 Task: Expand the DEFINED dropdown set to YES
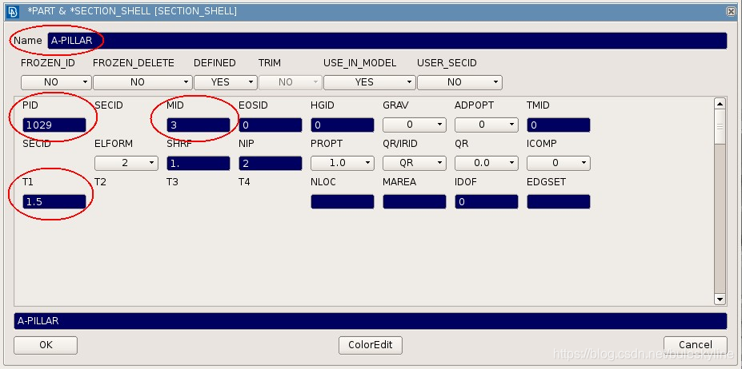pyautogui.click(x=225, y=82)
